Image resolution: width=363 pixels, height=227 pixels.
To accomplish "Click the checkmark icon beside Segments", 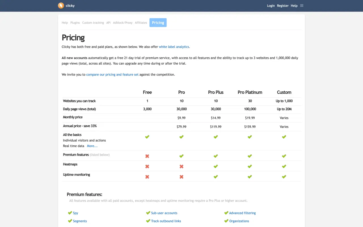I will point(70,221).
